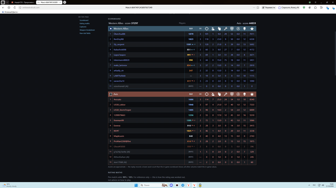This screenshot has height=188, width=336.
Task: Click the Axis cross faction emblem
Action: tap(111, 94)
